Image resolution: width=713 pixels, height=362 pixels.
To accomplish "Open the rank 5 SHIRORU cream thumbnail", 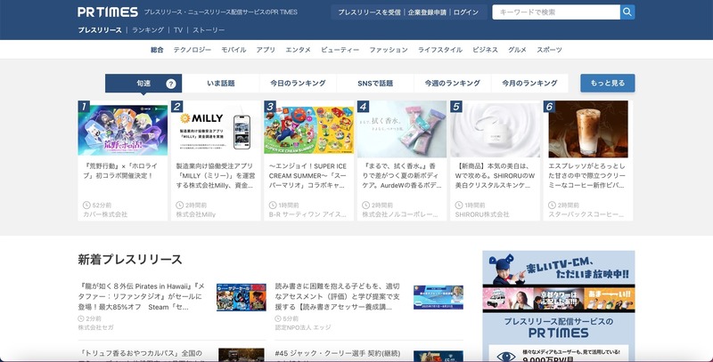I will [494, 129].
